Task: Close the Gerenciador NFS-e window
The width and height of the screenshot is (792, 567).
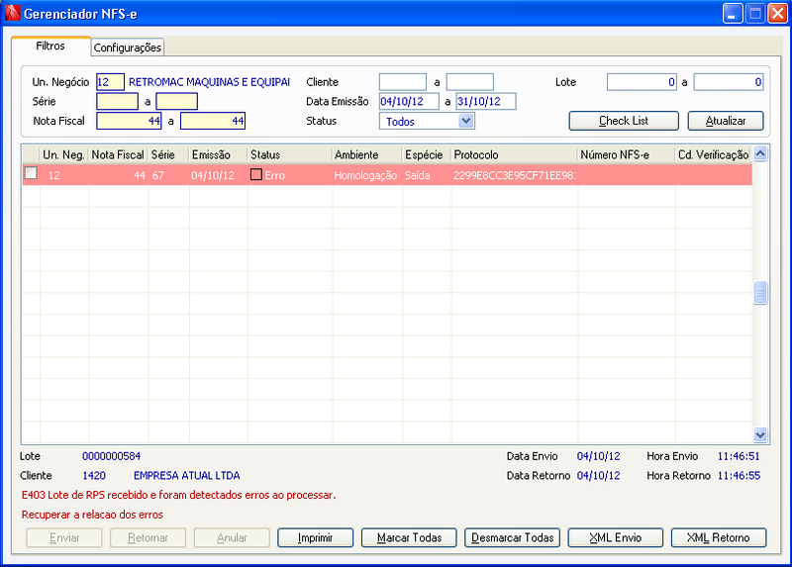Action: coord(777,14)
